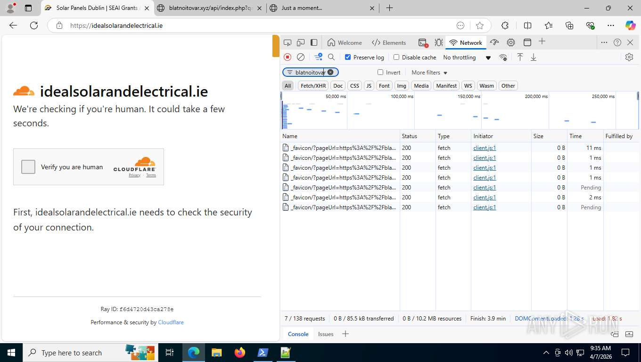Open the Cloudflare Privacy link
Viewport: 641px width, 362px height.
(x=135, y=175)
